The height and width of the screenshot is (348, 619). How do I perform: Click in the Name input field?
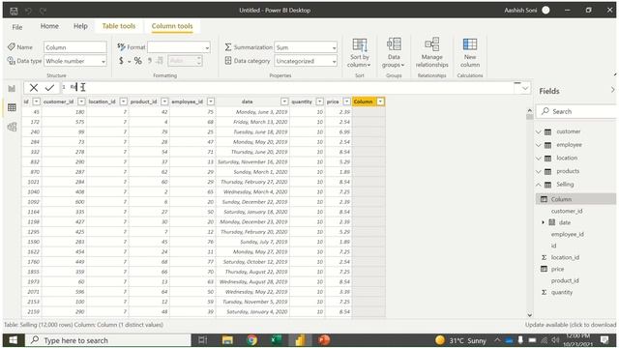75,47
